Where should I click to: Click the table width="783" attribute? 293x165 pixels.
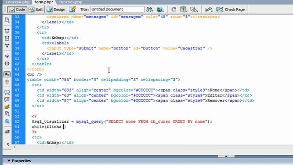[x=58, y=80]
